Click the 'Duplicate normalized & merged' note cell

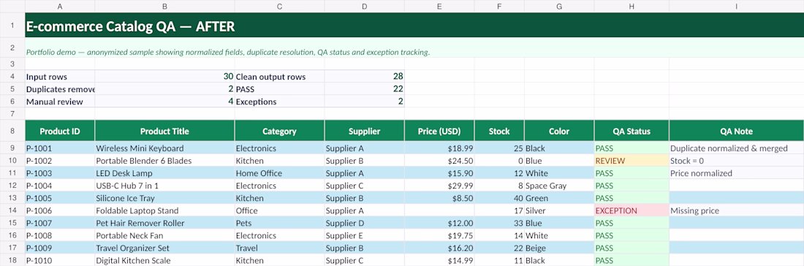736,148
